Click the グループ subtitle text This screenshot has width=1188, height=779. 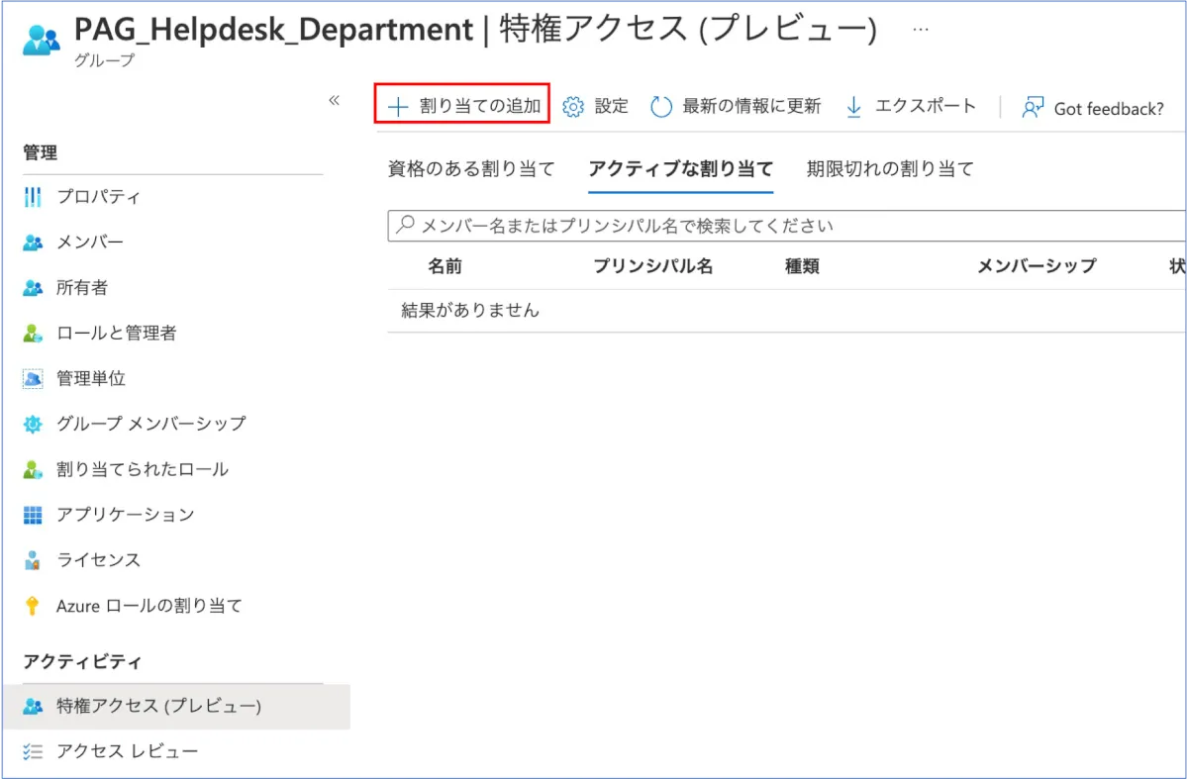pyautogui.click(x=104, y=60)
